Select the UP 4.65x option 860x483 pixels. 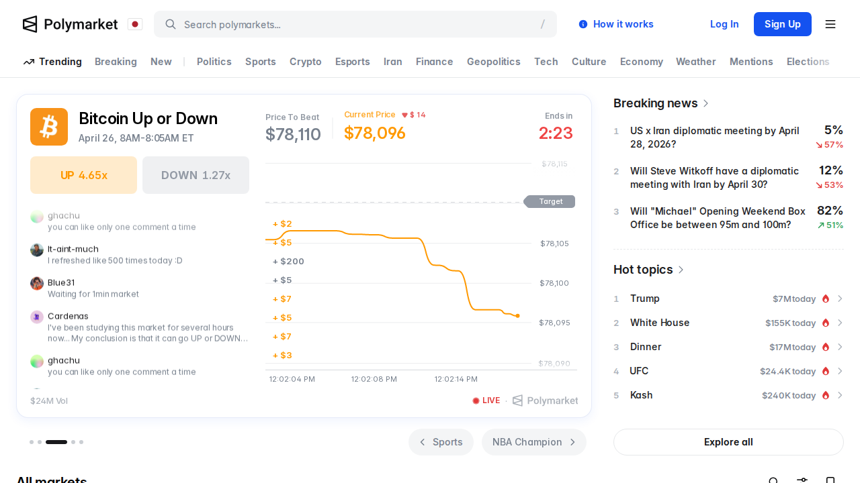pos(84,175)
